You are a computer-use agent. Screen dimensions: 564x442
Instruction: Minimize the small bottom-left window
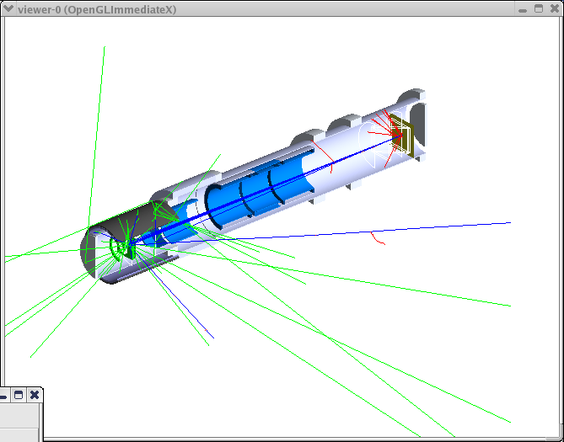(x=3, y=395)
